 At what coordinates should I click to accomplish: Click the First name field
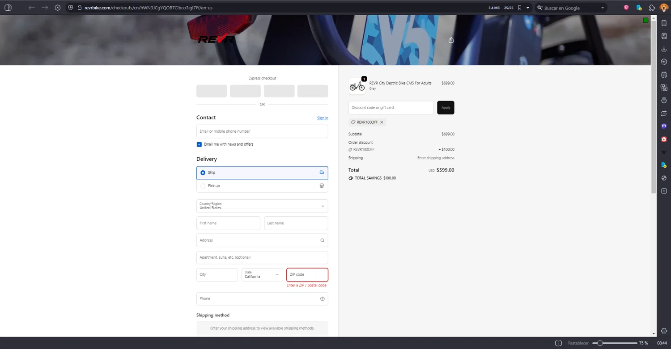(228, 223)
